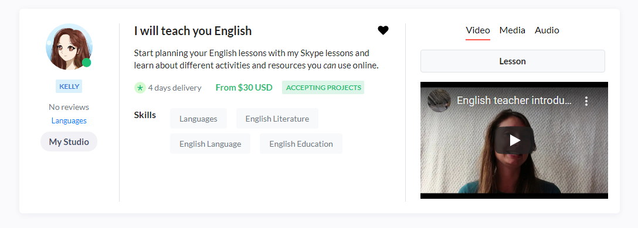Select the KELLY name badge

(69, 87)
